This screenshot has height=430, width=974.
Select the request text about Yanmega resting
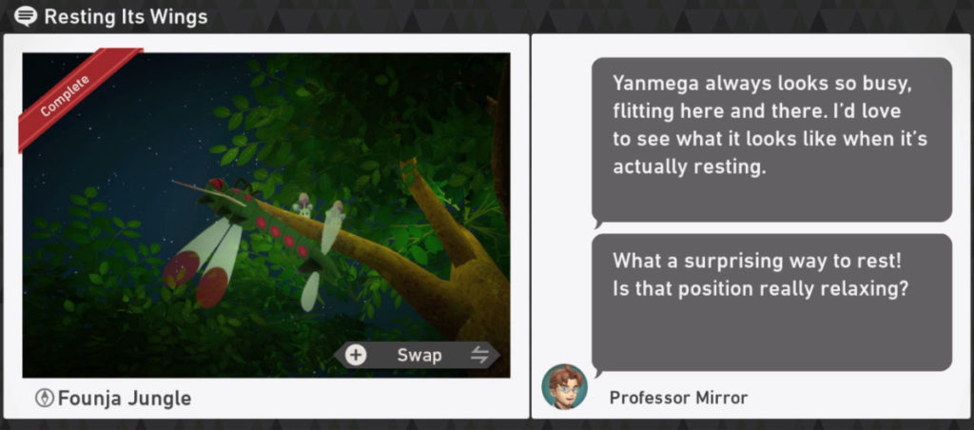(x=770, y=125)
